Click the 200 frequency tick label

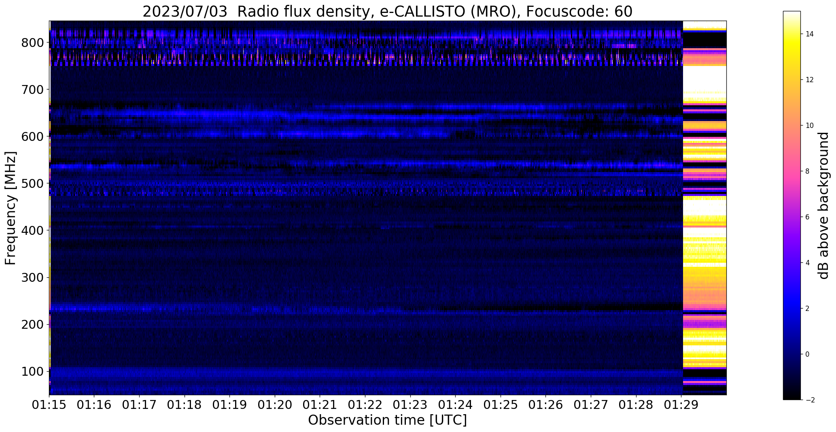click(x=33, y=324)
